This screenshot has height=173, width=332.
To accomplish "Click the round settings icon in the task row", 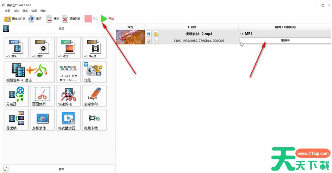I will (149, 41).
